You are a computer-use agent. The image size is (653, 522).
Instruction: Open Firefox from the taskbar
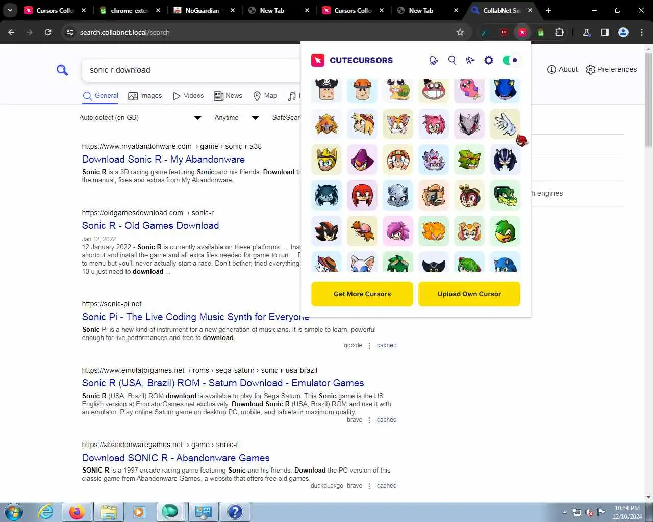(x=77, y=512)
